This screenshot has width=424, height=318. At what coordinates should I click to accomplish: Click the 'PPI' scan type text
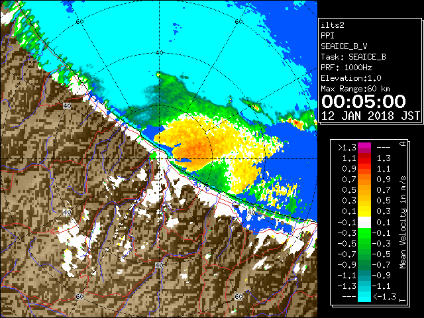(327, 36)
